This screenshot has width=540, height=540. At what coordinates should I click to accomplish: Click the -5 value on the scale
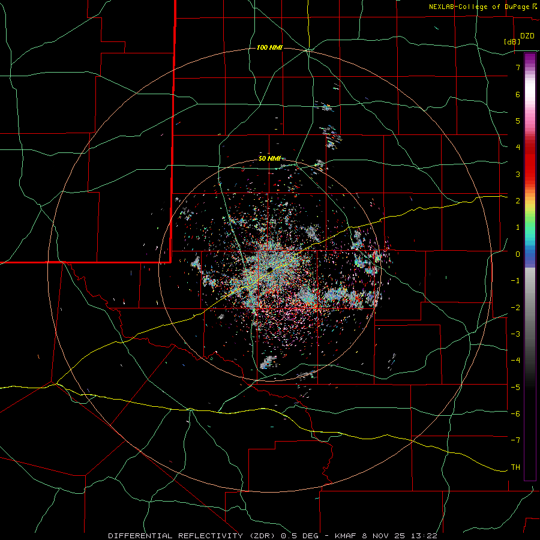point(515,387)
